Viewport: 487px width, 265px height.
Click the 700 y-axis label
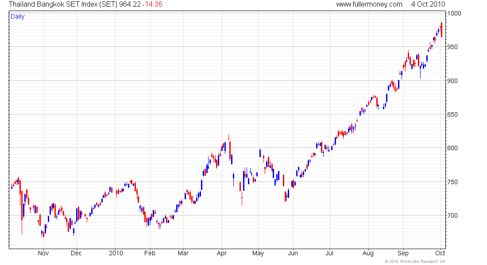[x=452, y=216]
